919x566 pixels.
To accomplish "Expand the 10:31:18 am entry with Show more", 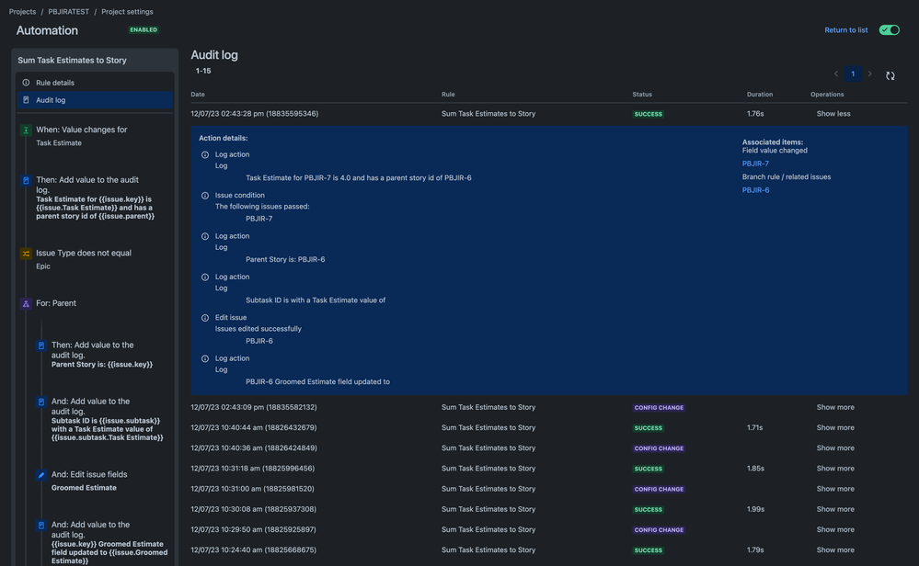I will tap(835, 469).
